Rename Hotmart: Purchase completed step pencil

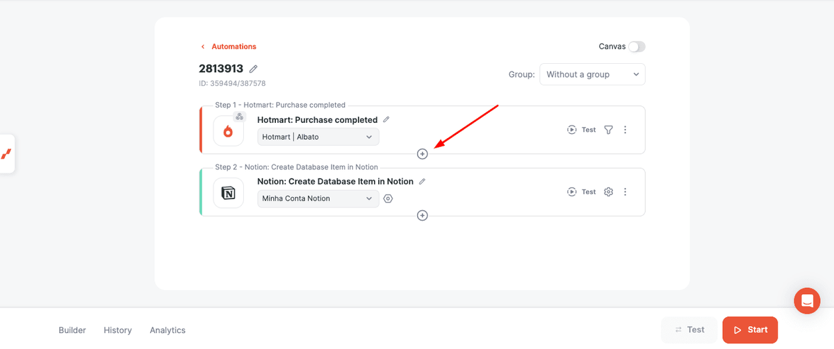(x=386, y=119)
